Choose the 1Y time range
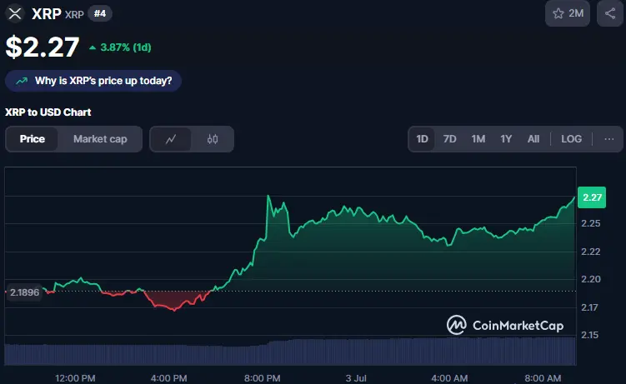Image resolution: width=626 pixels, height=384 pixels. click(506, 139)
